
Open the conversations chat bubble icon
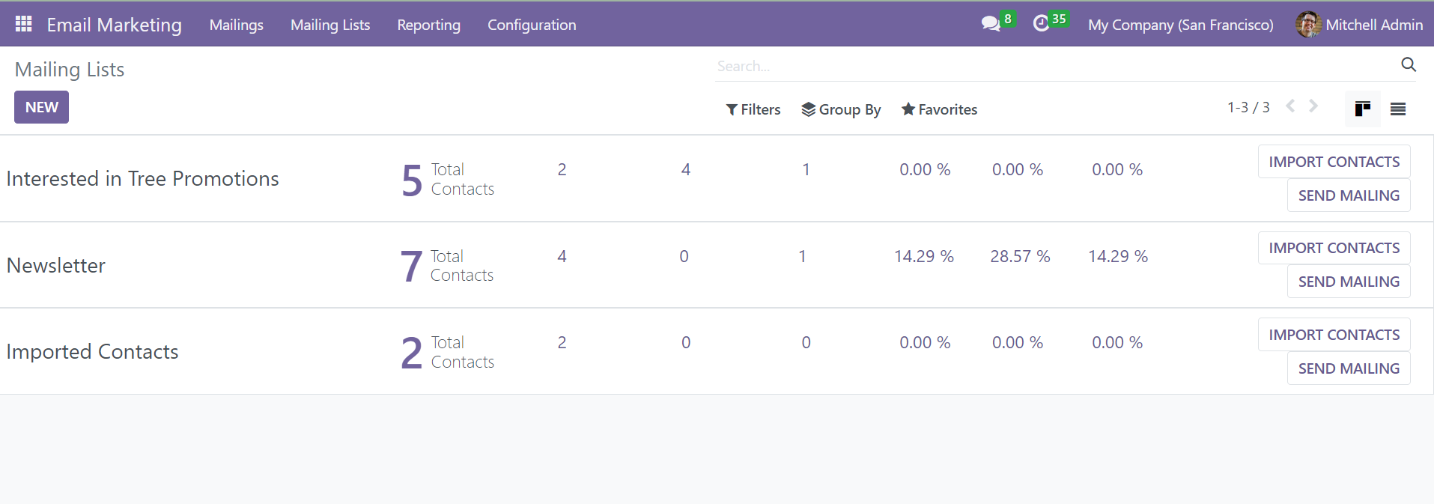pyautogui.click(x=991, y=24)
